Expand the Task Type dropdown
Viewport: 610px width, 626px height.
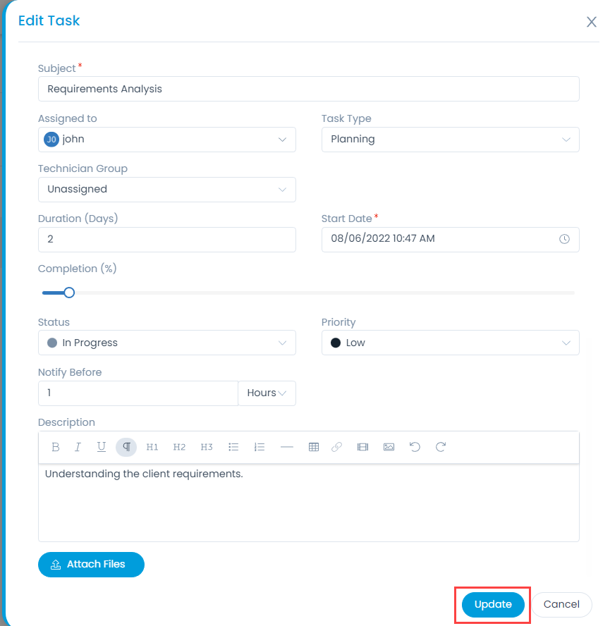(450, 140)
